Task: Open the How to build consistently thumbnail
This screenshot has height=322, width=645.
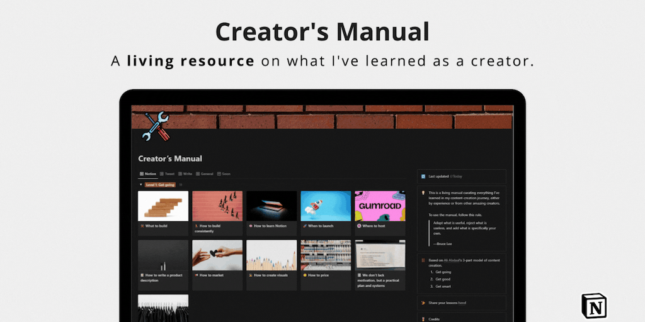Action: coord(217,206)
